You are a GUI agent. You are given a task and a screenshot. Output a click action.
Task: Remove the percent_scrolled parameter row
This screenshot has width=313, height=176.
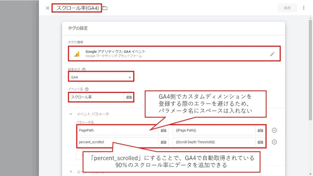(274, 142)
